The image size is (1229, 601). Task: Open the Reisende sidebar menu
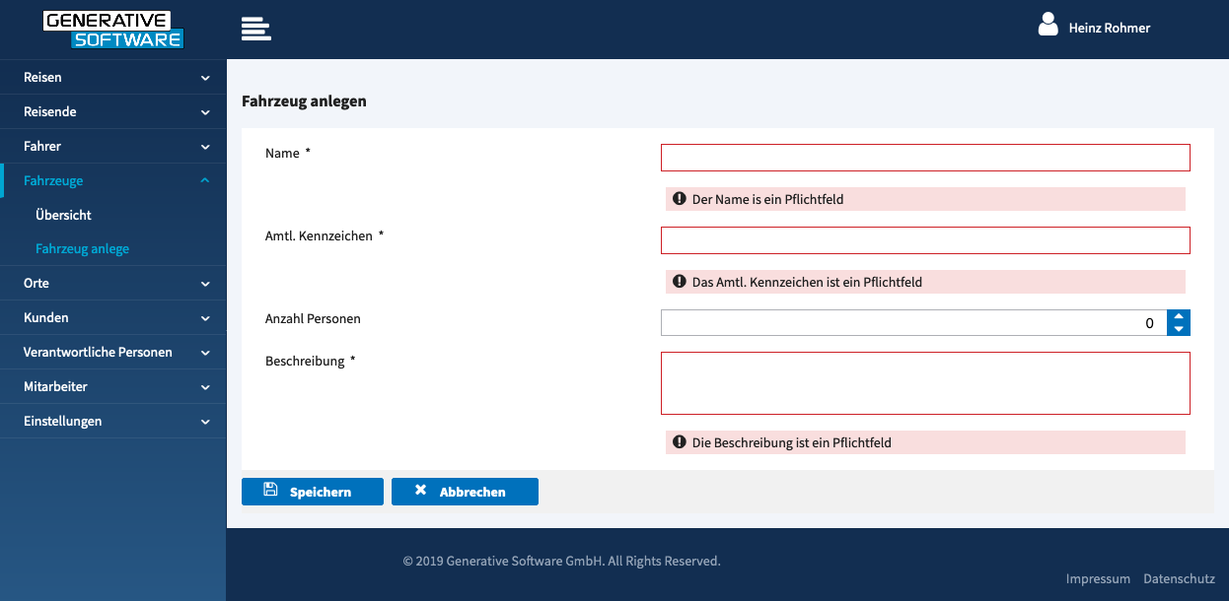click(x=113, y=111)
